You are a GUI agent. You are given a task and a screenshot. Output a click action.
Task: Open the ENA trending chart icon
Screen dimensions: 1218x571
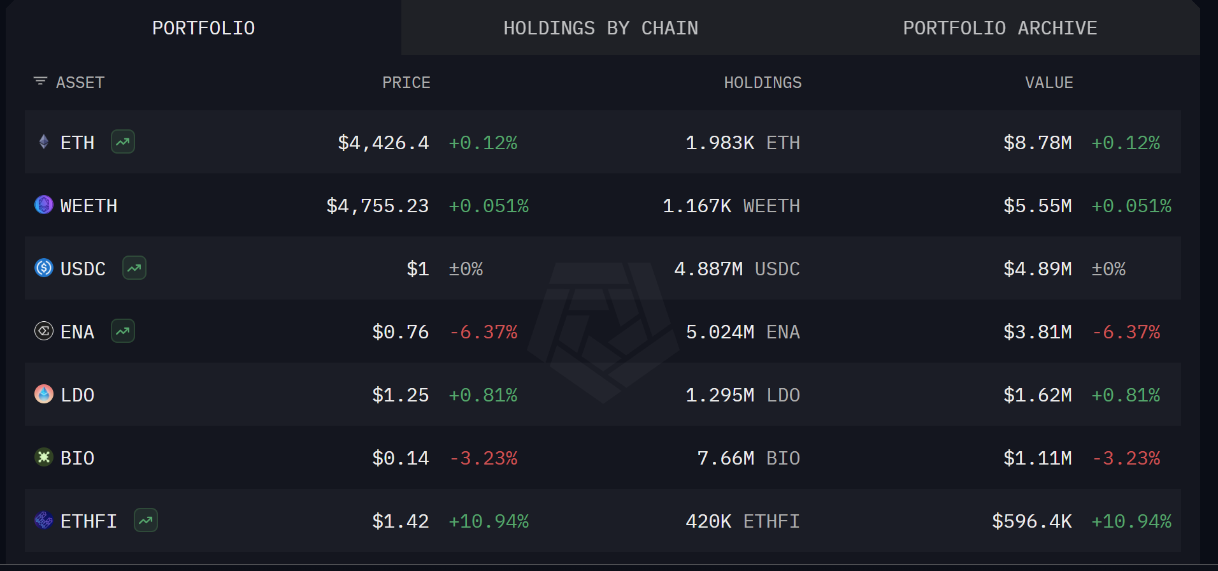point(123,331)
